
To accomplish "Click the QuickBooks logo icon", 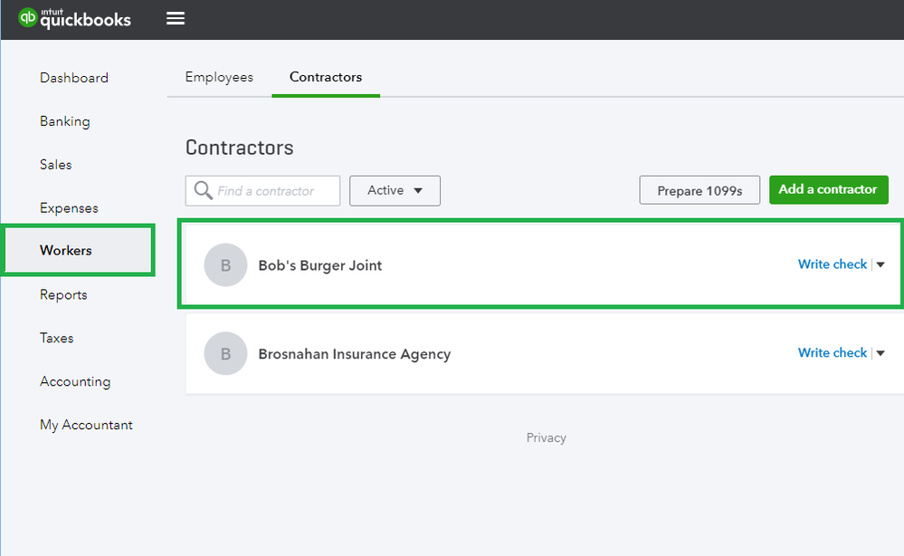I will [28, 18].
